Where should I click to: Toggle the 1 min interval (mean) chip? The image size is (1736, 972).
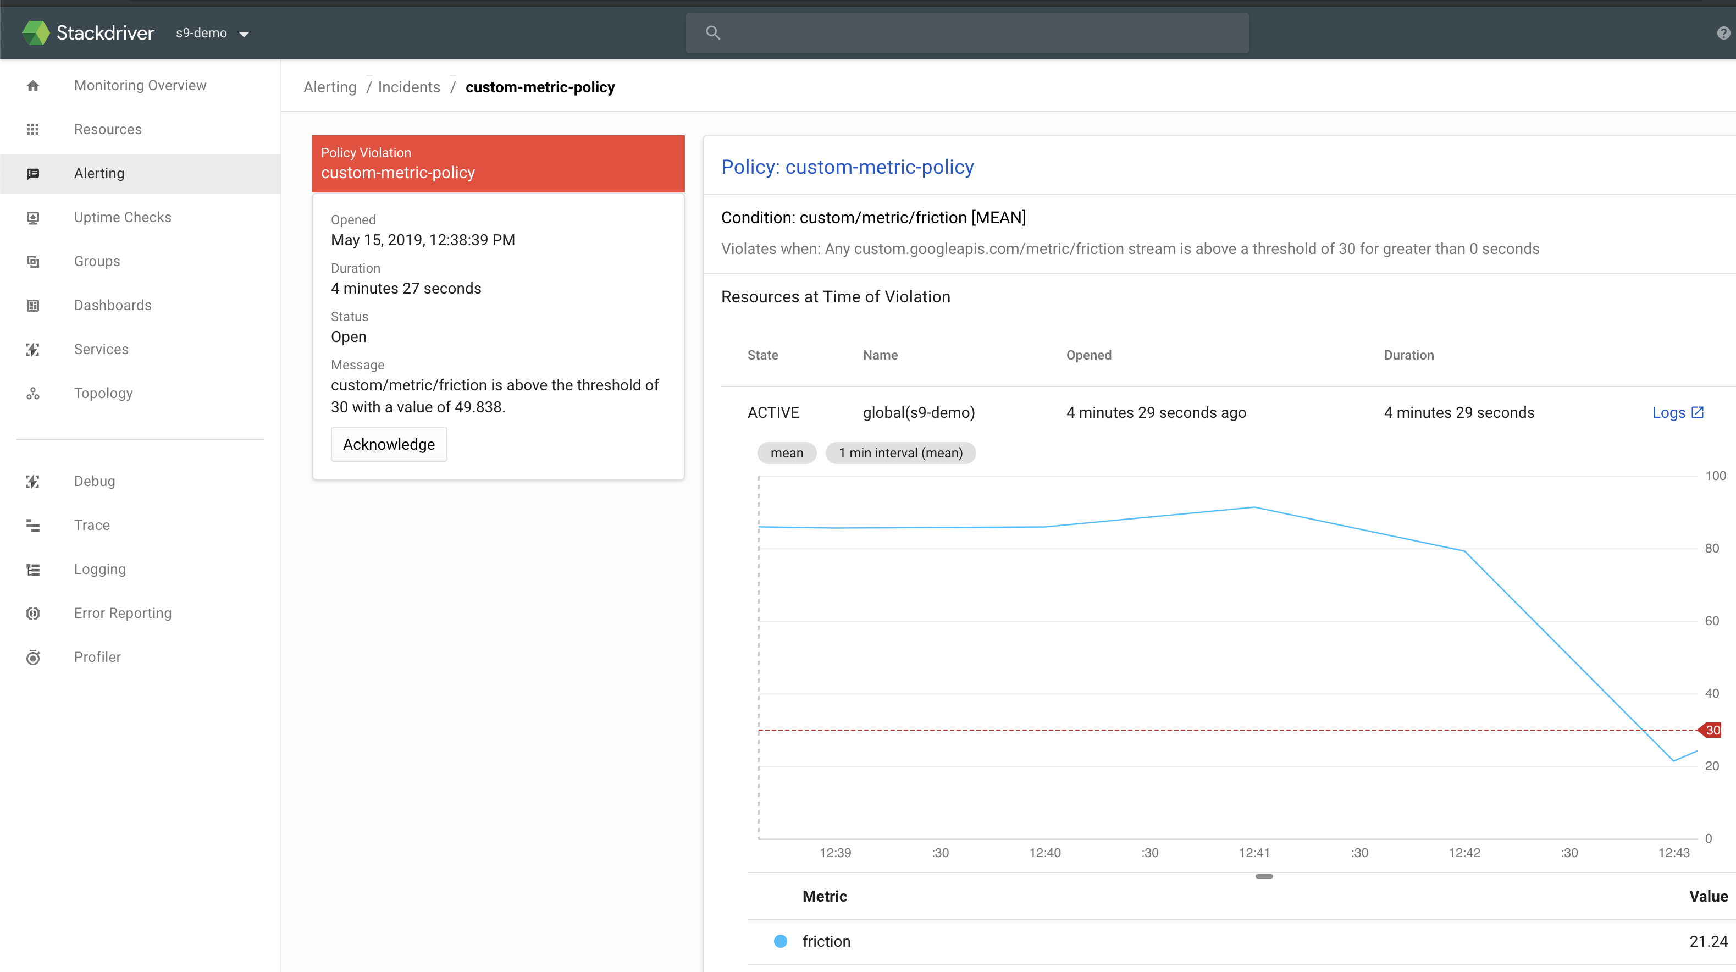(900, 453)
